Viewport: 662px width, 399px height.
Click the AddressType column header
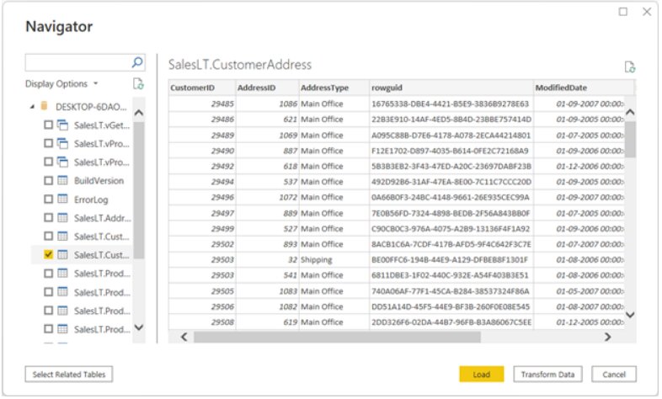pyautogui.click(x=334, y=88)
